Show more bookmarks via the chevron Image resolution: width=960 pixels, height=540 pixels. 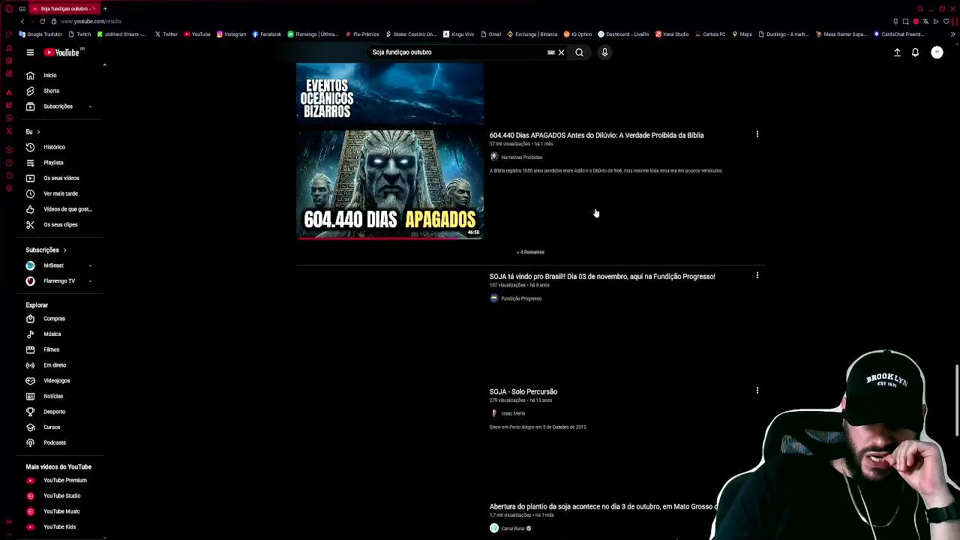coord(953,34)
